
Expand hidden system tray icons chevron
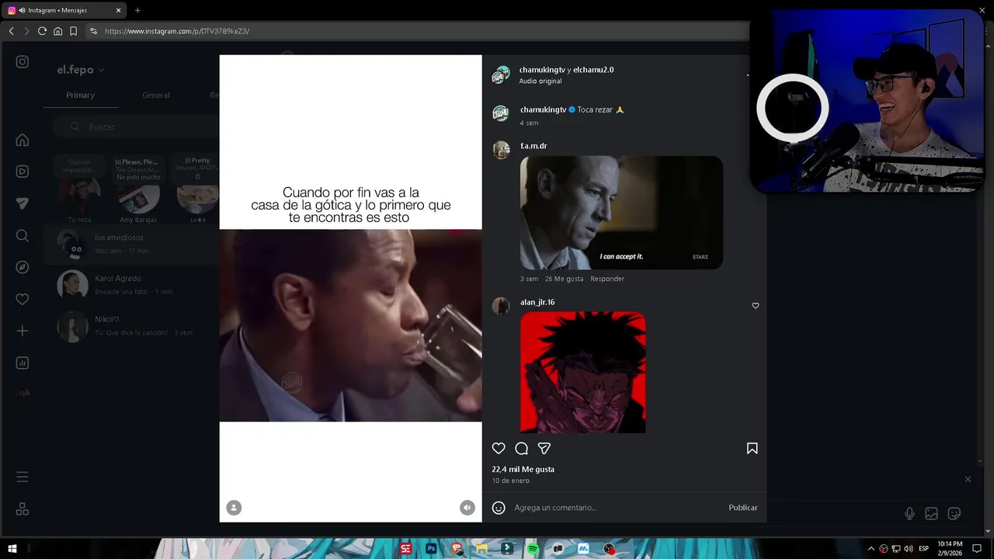(871, 549)
